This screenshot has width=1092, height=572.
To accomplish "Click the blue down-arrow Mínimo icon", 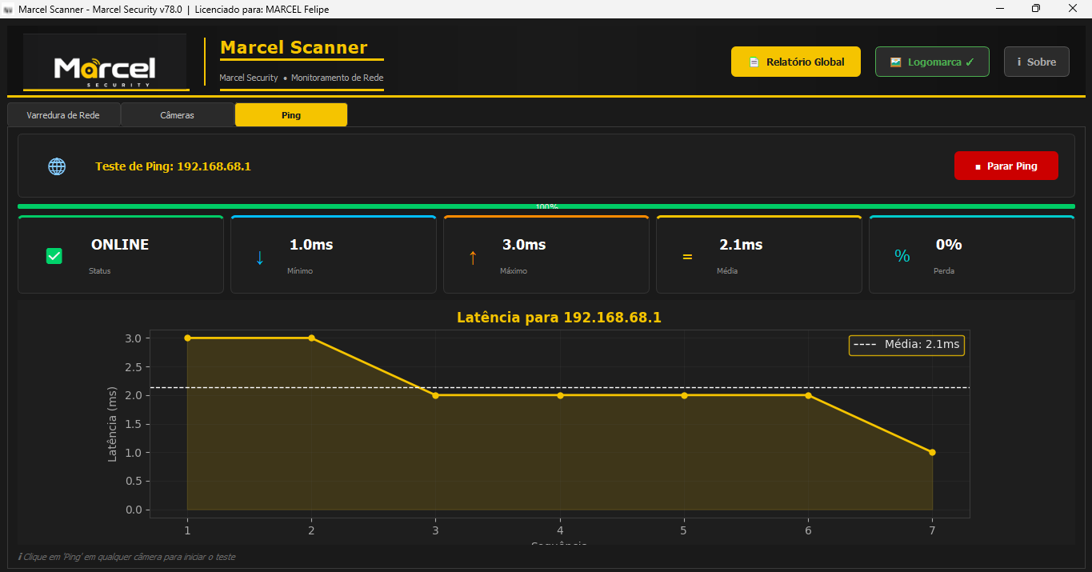I will (259, 258).
